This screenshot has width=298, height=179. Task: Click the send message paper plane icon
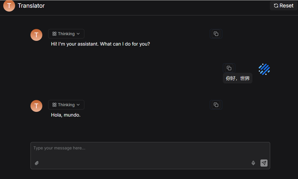[264, 163]
